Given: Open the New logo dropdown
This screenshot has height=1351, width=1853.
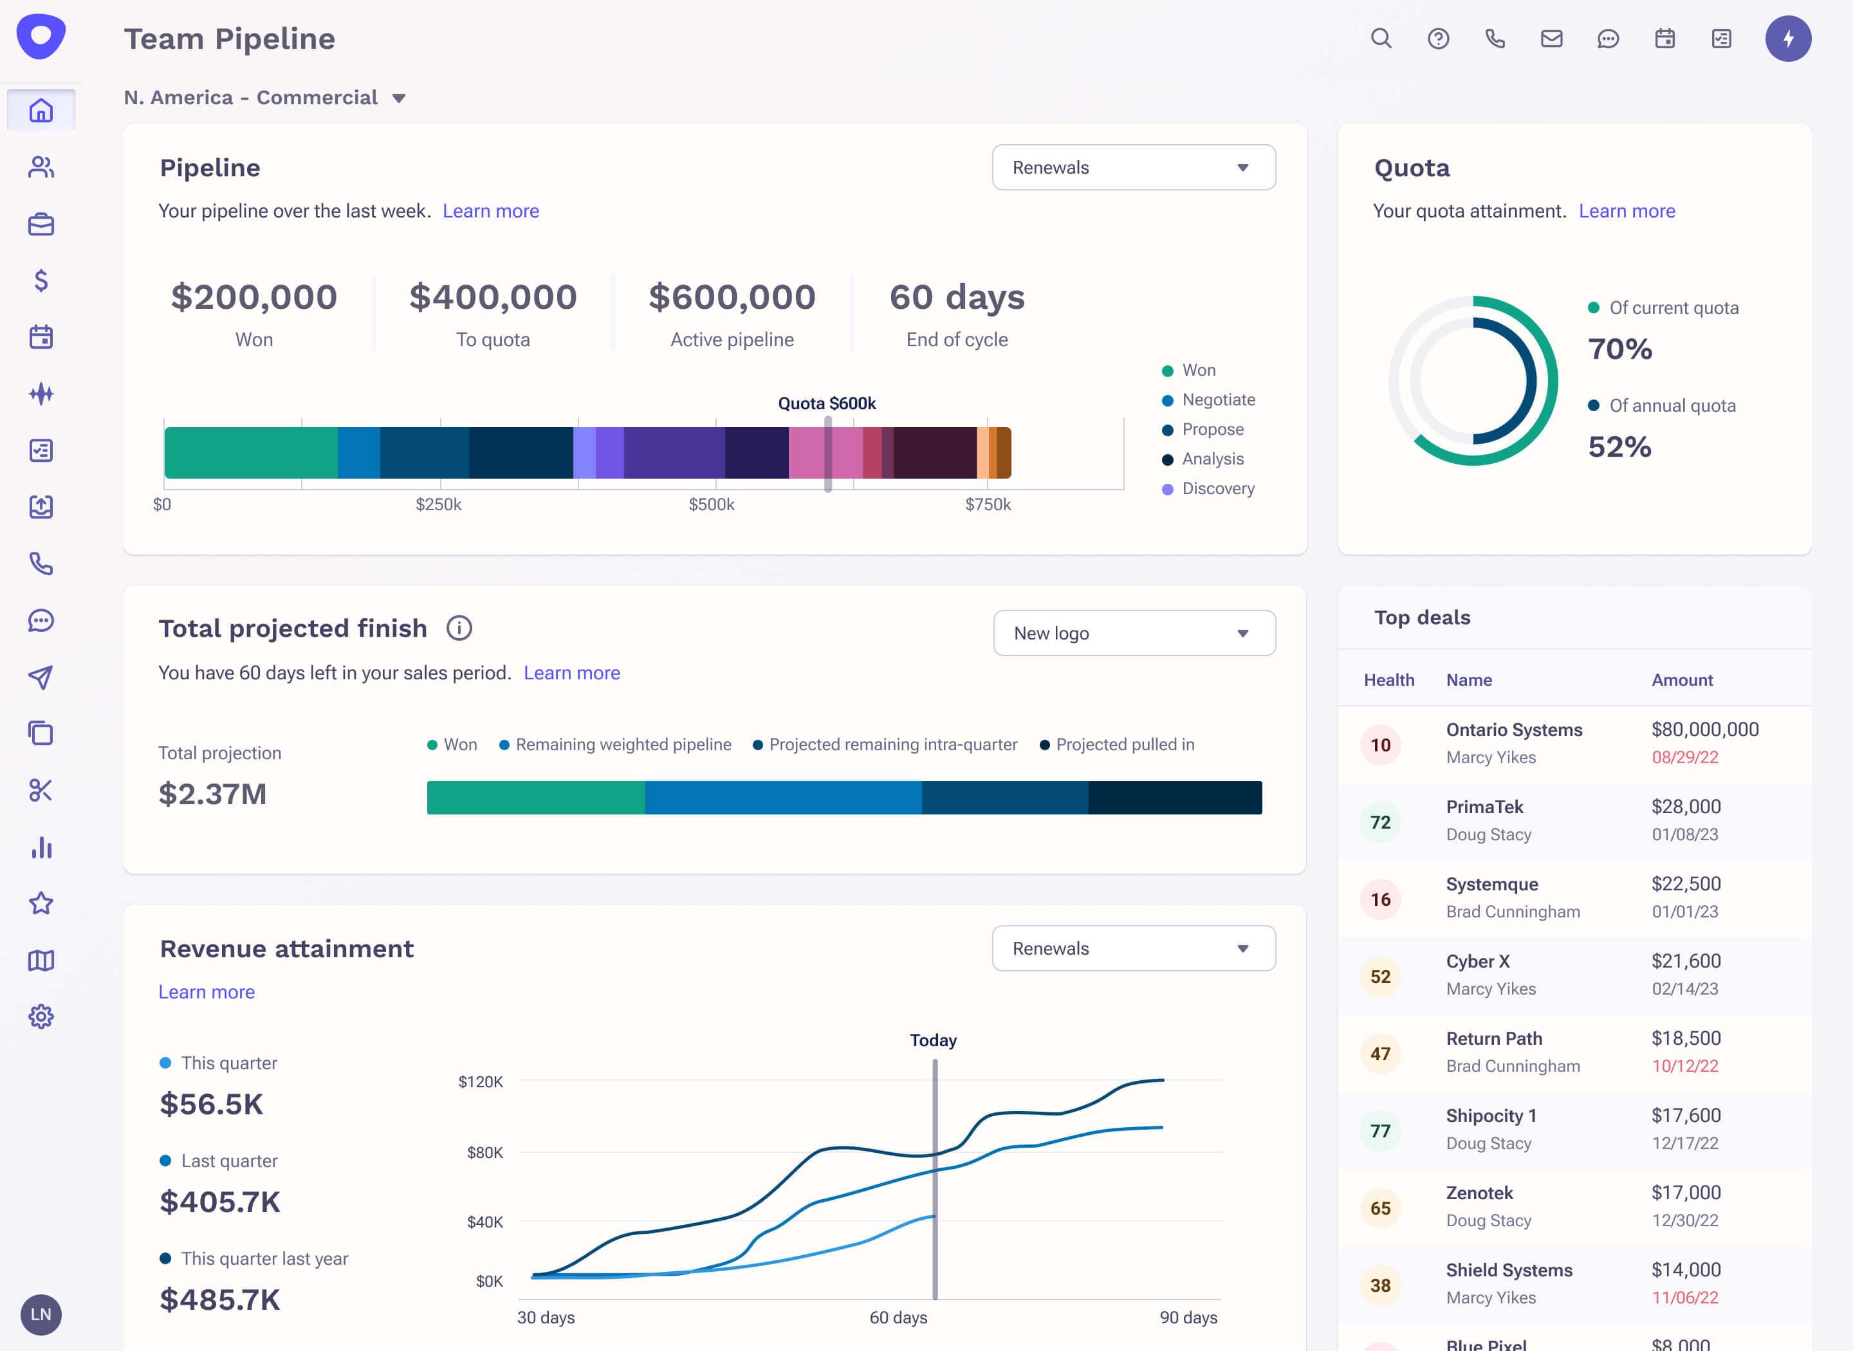Looking at the screenshot, I should 1134,633.
